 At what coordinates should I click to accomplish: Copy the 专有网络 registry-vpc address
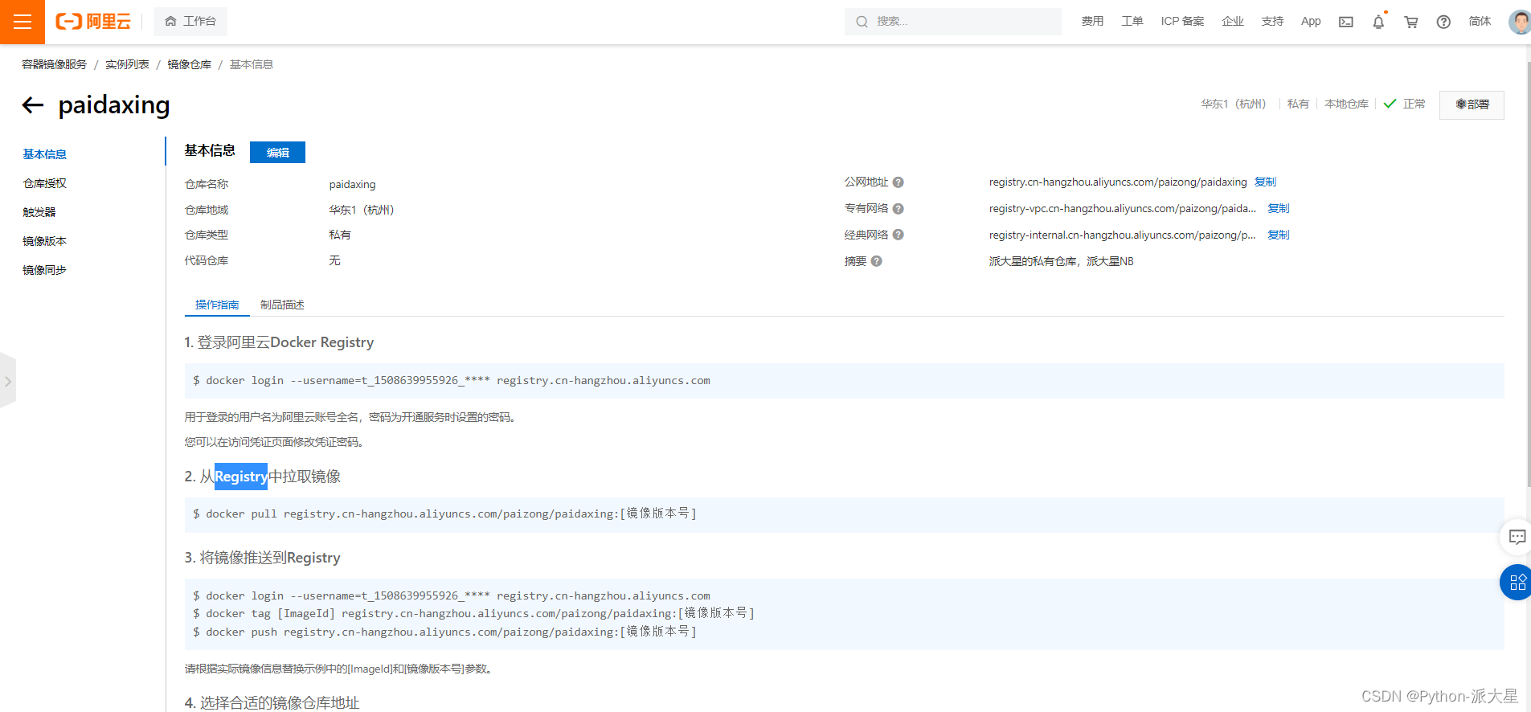(x=1278, y=209)
